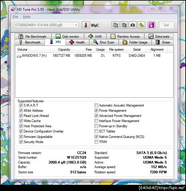Screen dimensions: 186x191
Task: Open the File menu
Action: pos(15,17)
